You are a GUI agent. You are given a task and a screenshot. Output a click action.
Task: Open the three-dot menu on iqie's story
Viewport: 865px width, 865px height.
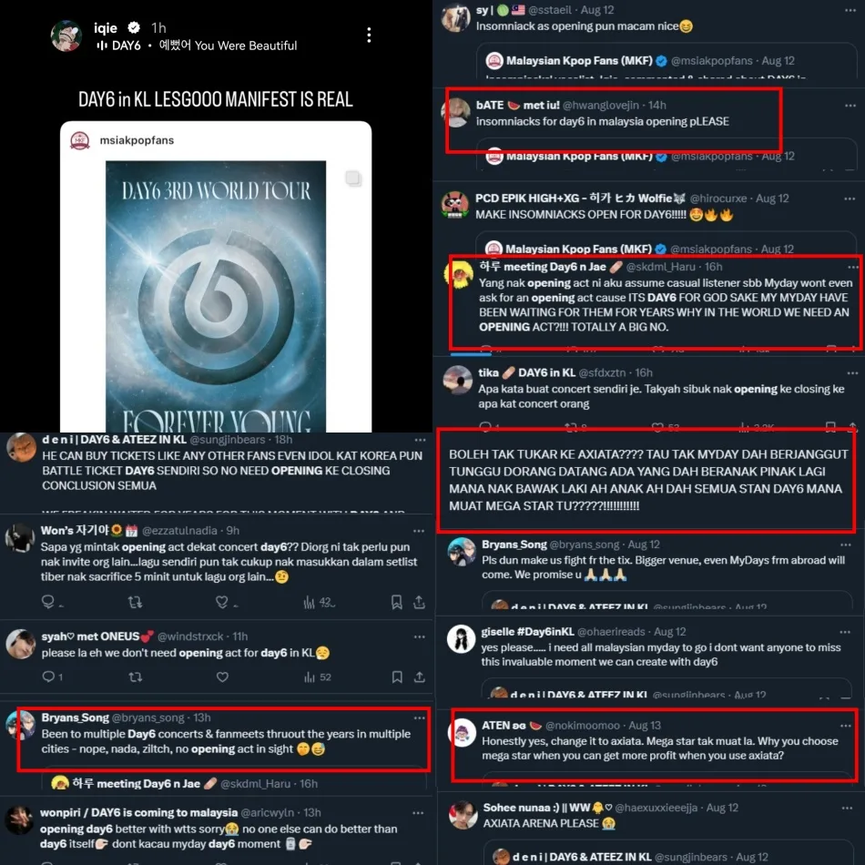tap(369, 35)
